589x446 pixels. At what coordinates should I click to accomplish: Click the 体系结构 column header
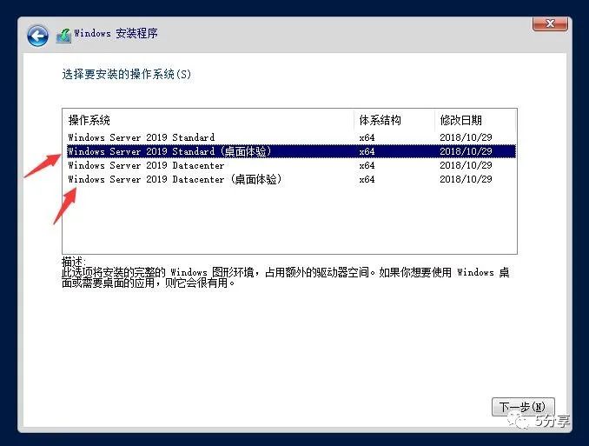tap(394, 120)
